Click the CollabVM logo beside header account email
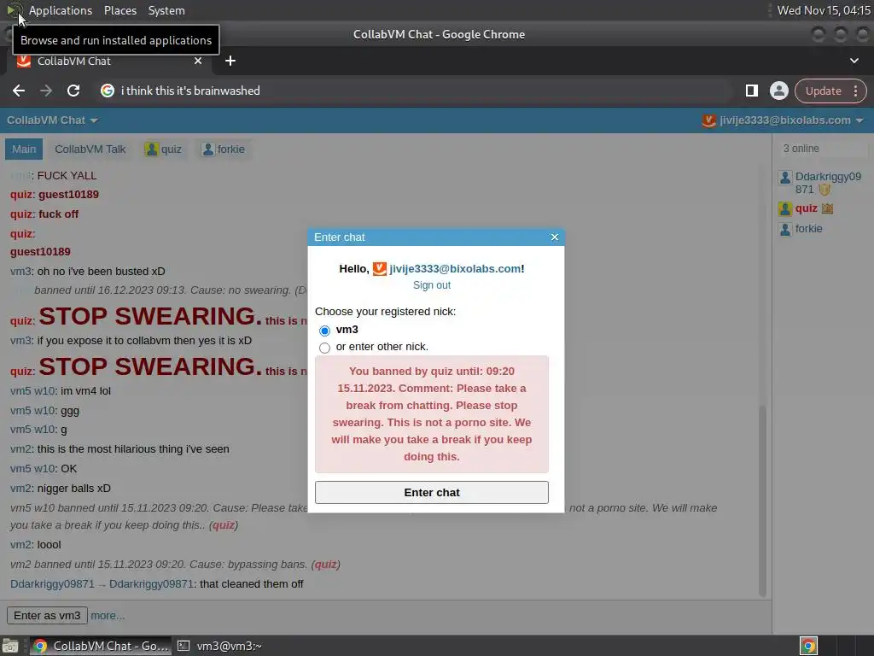The image size is (874, 656). [x=708, y=120]
